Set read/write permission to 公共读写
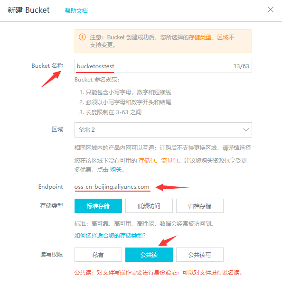Image resolution: width=282 pixels, height=303 pixels. tap(199, 255)
